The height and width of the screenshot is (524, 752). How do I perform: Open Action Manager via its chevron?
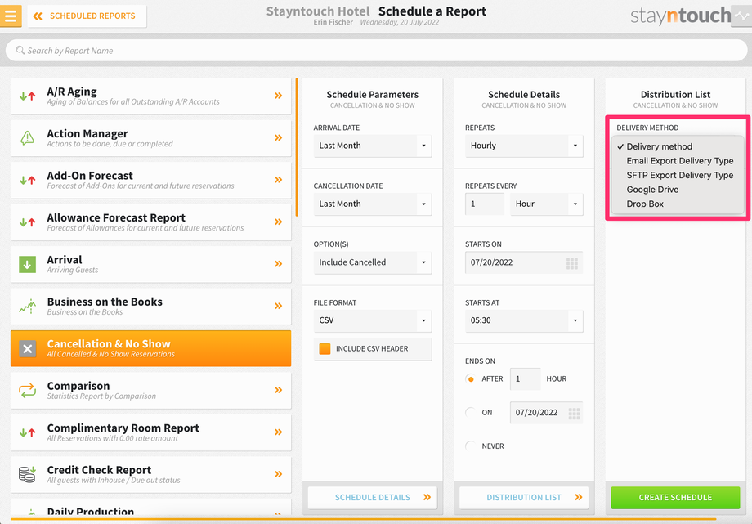pos(278,137)
